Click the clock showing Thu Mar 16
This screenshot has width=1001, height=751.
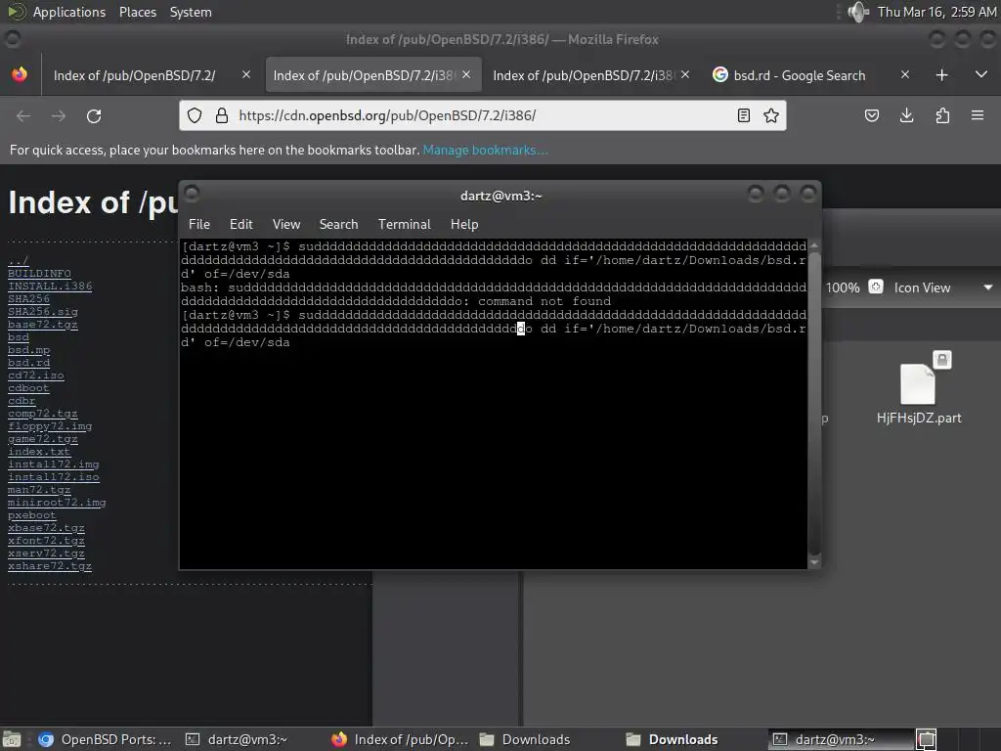coord(936,12)
